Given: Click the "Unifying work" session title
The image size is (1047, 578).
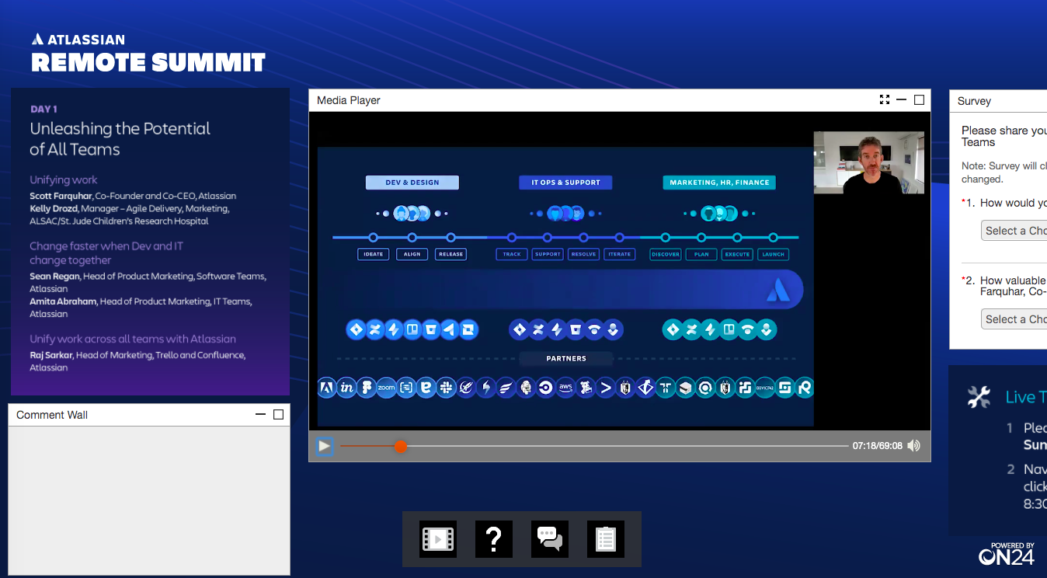Looking at the screenshot, I should pyautogui.click(x=64, y=179).
